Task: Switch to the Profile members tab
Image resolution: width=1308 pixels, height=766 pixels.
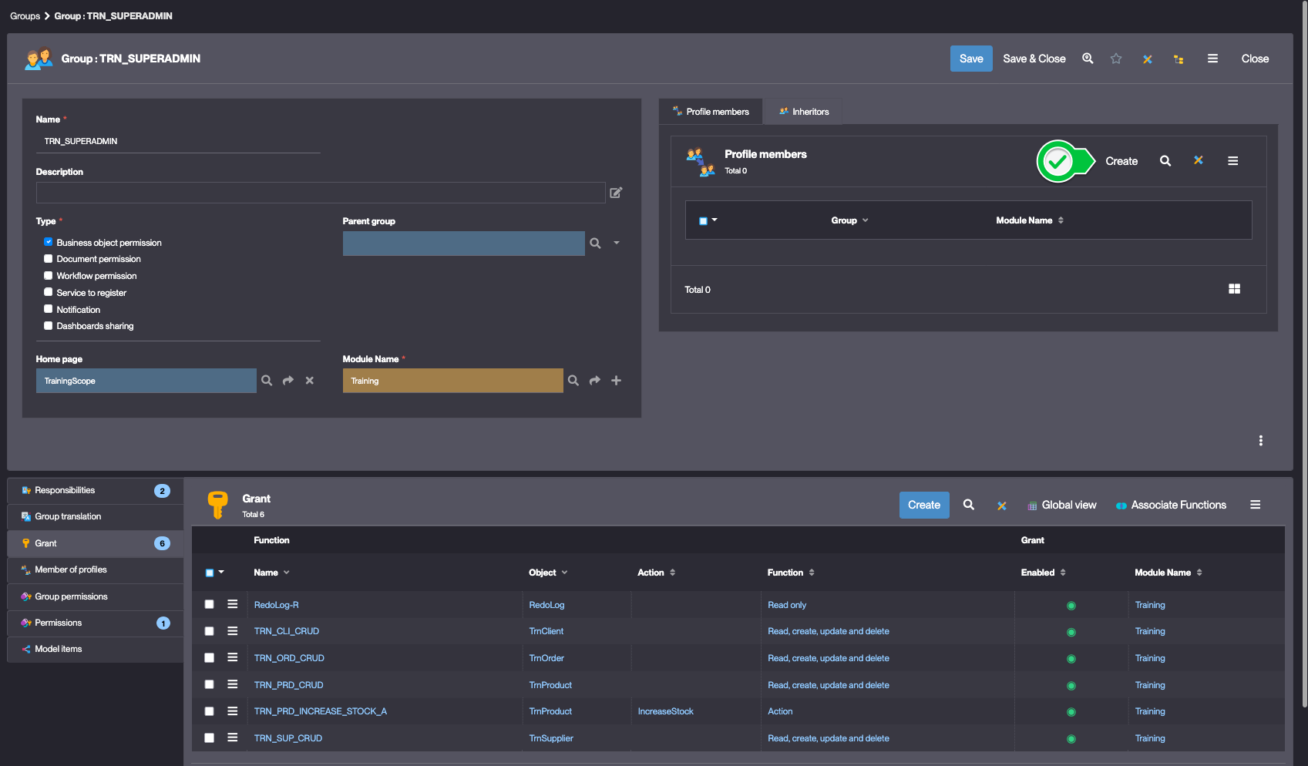Action: (711, 112)
